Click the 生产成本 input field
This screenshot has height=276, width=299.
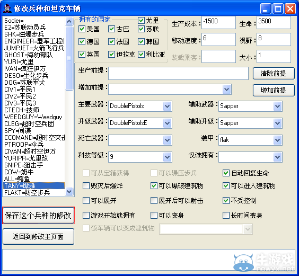[218, 23]
